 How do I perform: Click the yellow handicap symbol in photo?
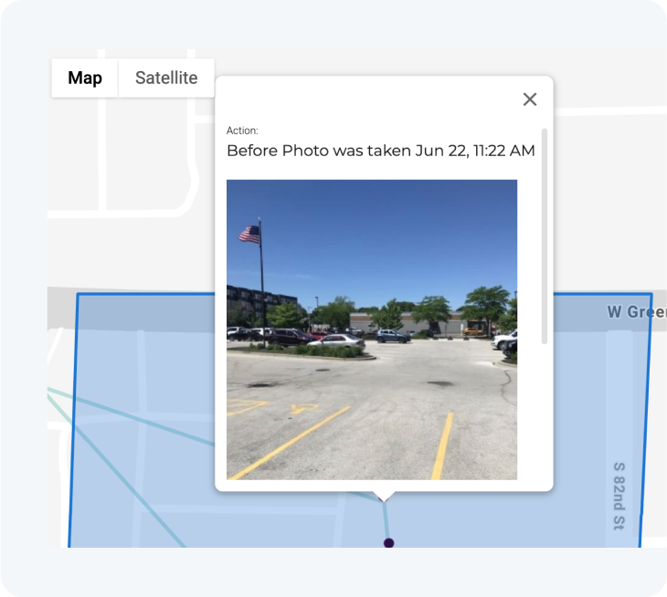303,408
